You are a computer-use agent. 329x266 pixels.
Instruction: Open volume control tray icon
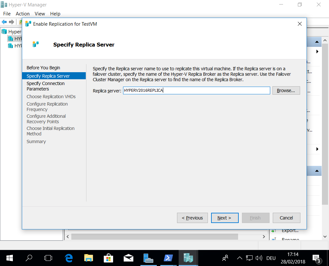(x=259, y=258)
